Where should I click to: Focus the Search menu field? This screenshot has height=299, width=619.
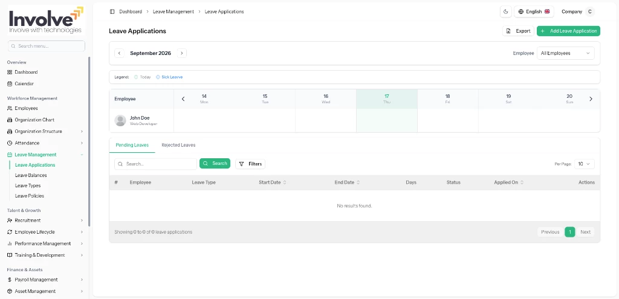tap(46, 46)
